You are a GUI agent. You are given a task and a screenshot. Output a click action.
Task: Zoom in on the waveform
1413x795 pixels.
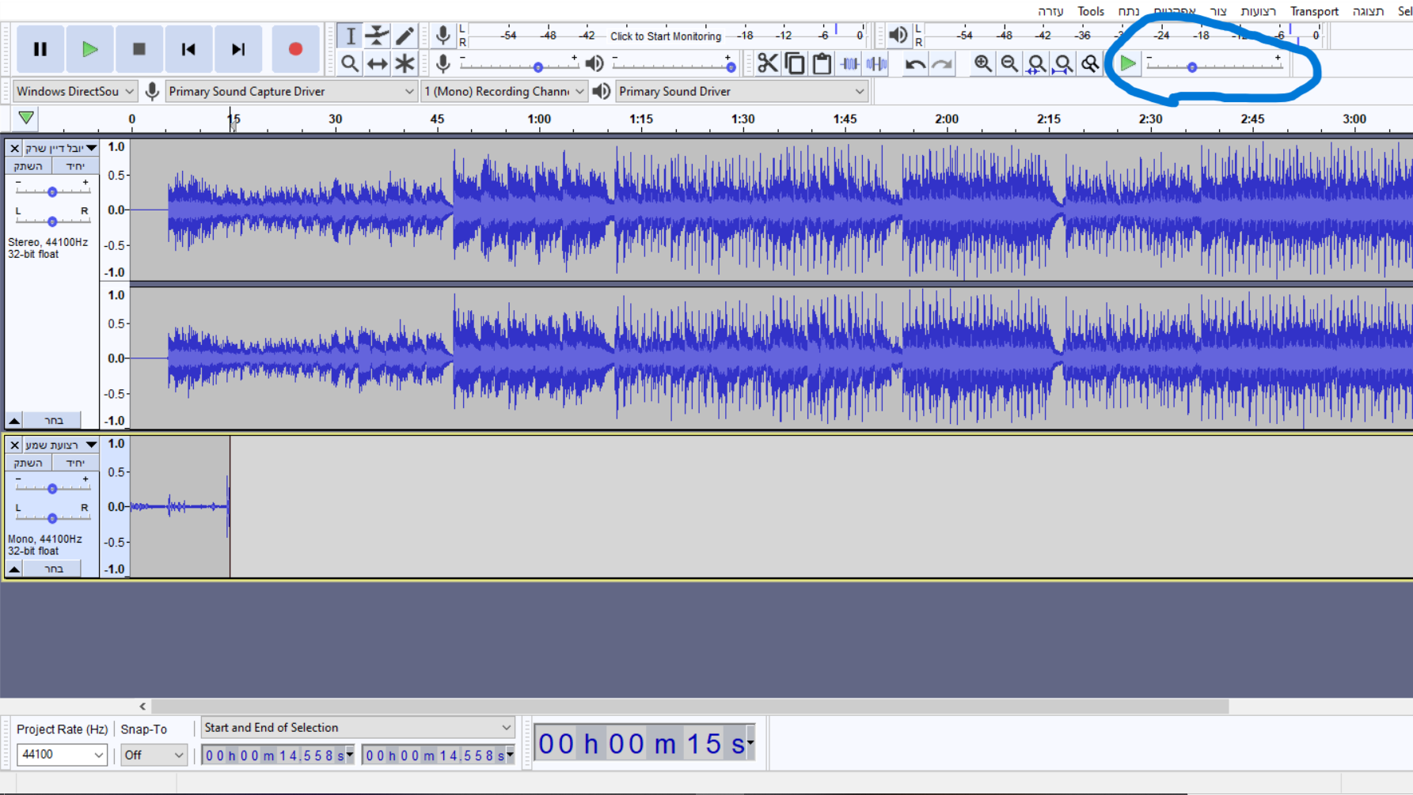[x=982, y=63]
